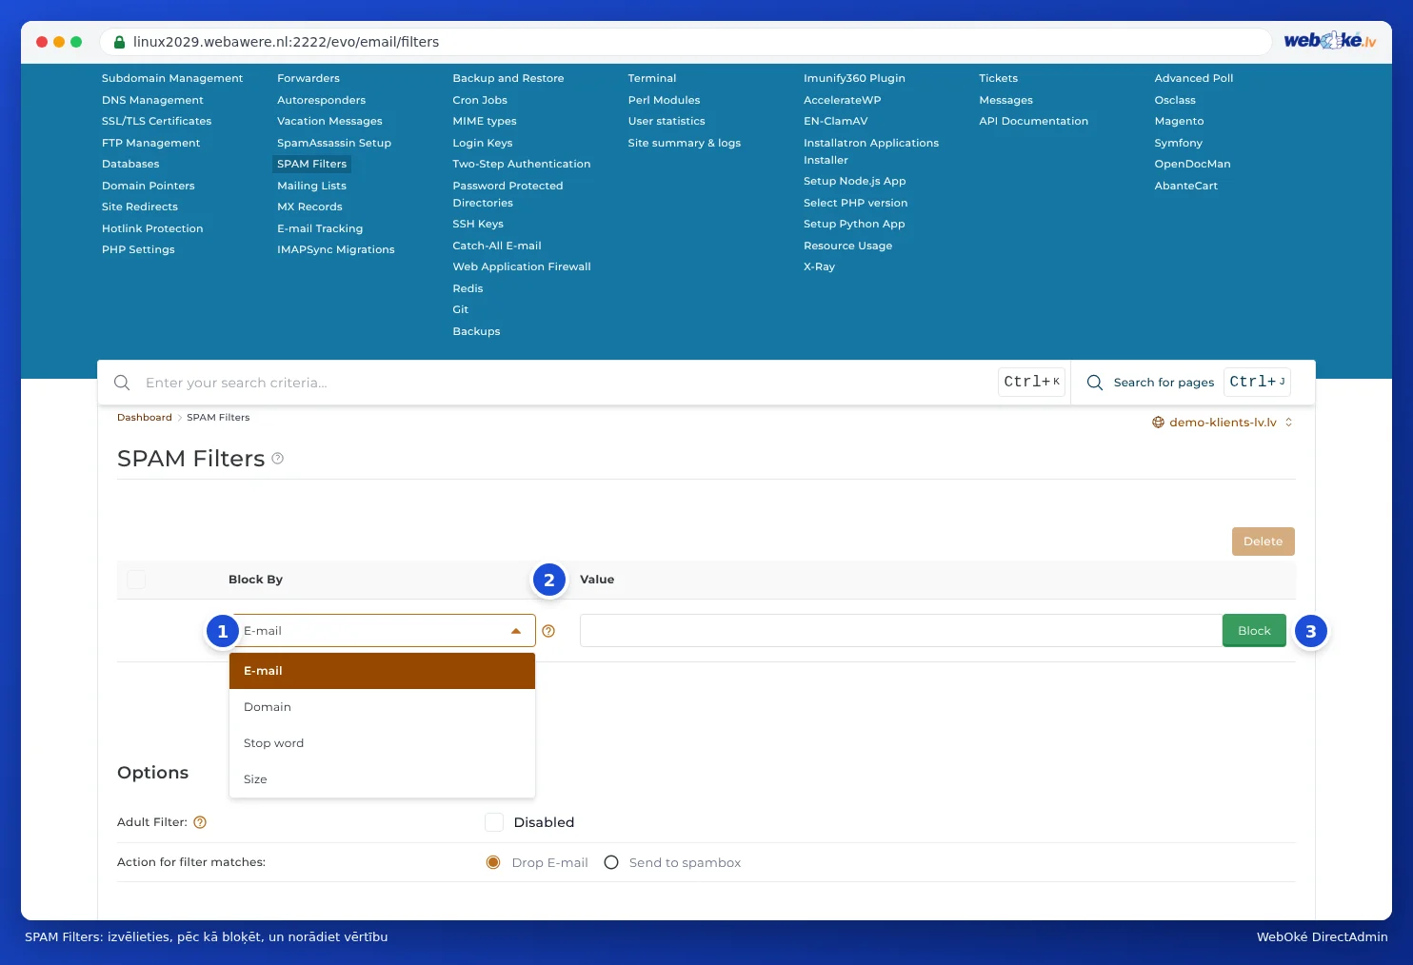Viewport: 1413px width, 965px height.
Task: Click the lock icon in address bar
Action: pos(120,42)
